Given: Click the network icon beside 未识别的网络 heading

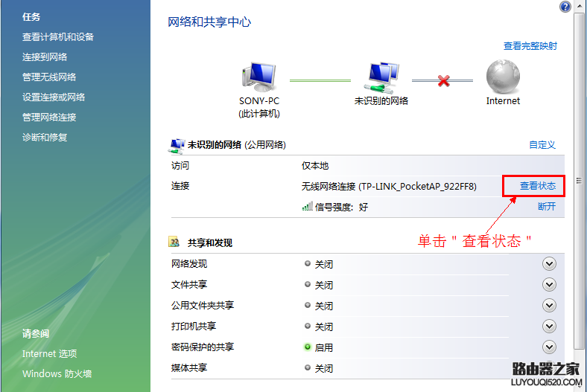Looking at the screenshot, I should (x=176, y=146).
